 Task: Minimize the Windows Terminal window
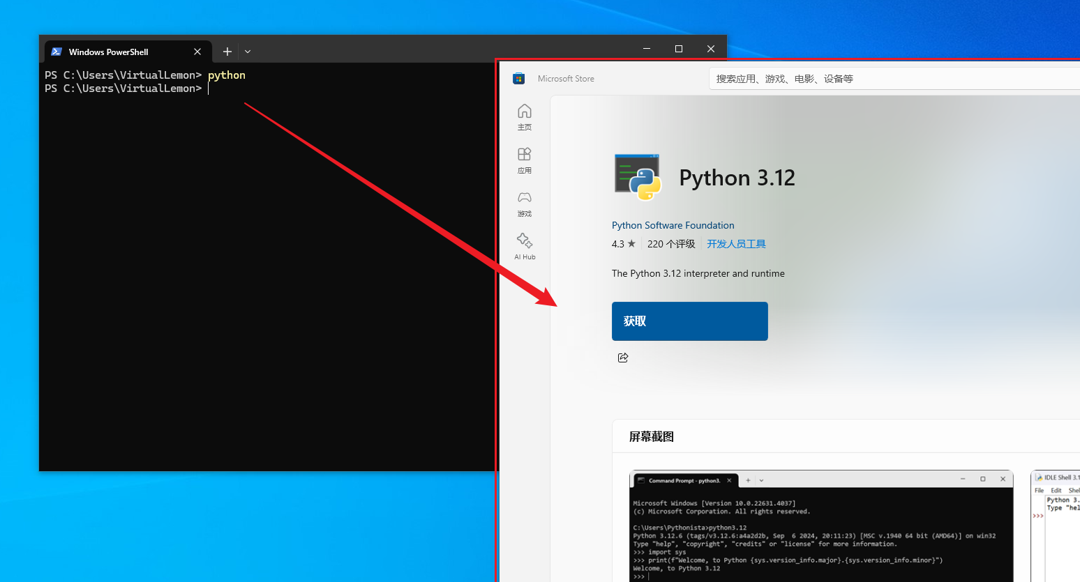(647, 49)
